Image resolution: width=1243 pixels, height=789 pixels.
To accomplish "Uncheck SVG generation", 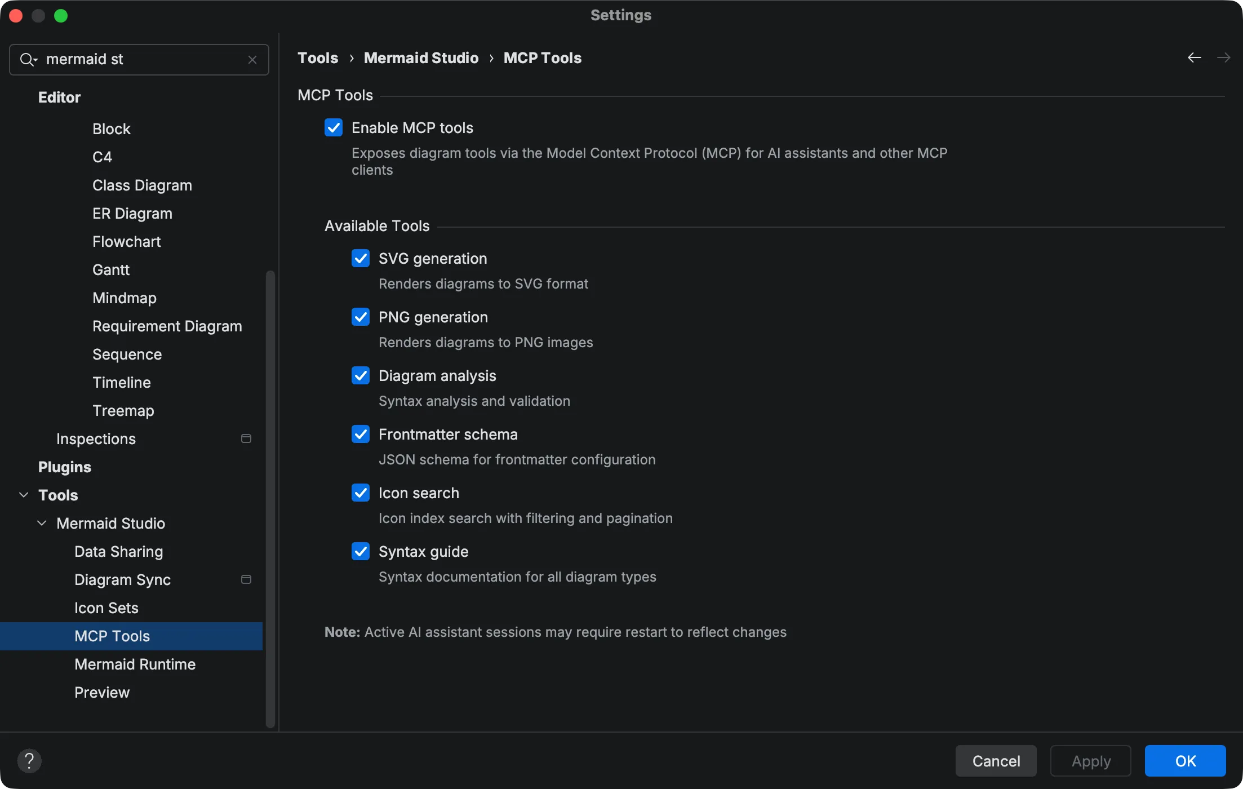I will (x=361, y=258).
